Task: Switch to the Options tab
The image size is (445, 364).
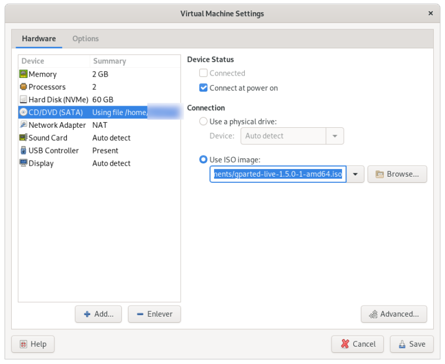Action: point(86,38)
